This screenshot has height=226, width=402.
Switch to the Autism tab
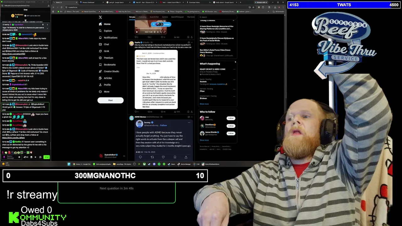pos(165,17)
